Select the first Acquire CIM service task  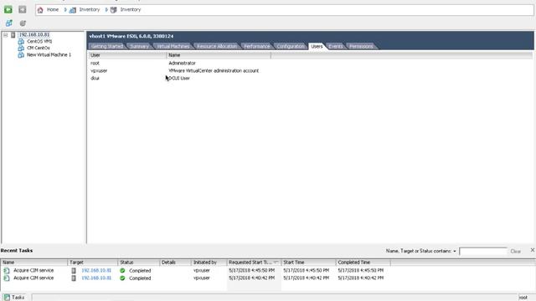[x=33, y=270]
